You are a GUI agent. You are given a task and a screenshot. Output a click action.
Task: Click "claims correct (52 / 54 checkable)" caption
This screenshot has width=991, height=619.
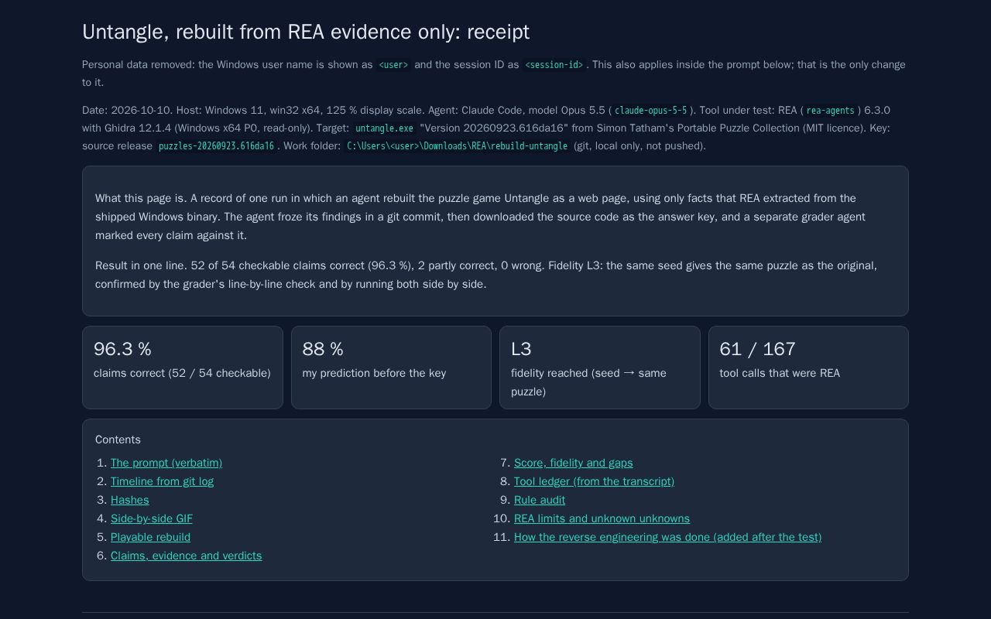click(x=182, y=373)
